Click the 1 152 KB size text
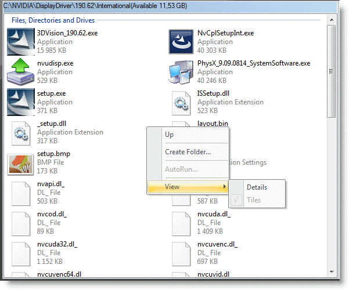The width and height of the screenshot is (349, 290). click(50, 262)
